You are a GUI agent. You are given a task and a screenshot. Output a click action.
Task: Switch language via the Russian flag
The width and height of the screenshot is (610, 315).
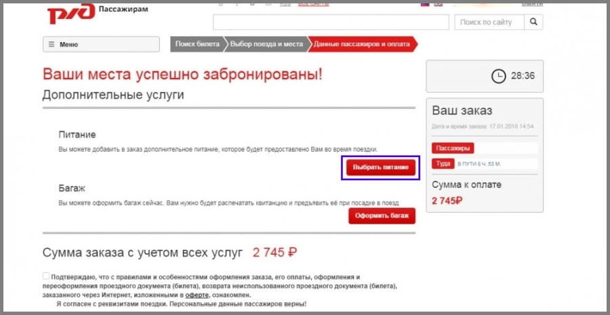(x=425, y=4)
